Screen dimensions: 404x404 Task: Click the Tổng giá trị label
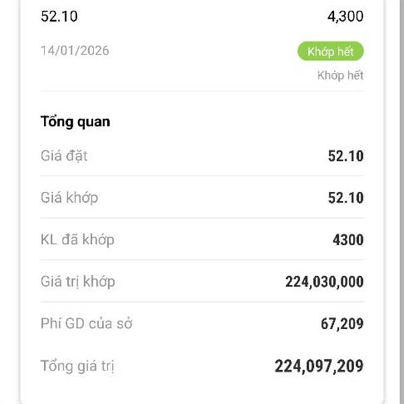[x=77, y=366]
